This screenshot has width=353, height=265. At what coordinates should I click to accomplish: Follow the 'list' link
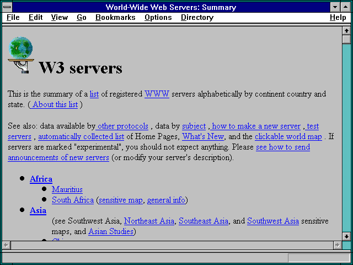click(x=94, y=94)
